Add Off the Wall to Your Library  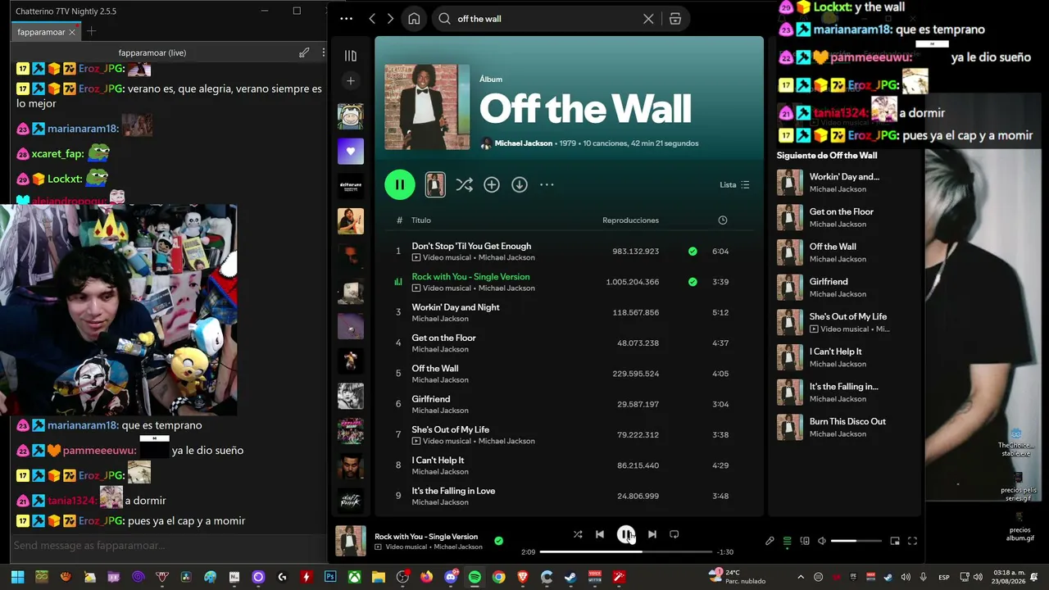(x=492, y=185)
